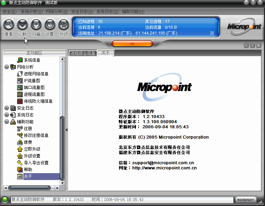Click the 当前连接 : 6 status text

(x=89, y=27)
